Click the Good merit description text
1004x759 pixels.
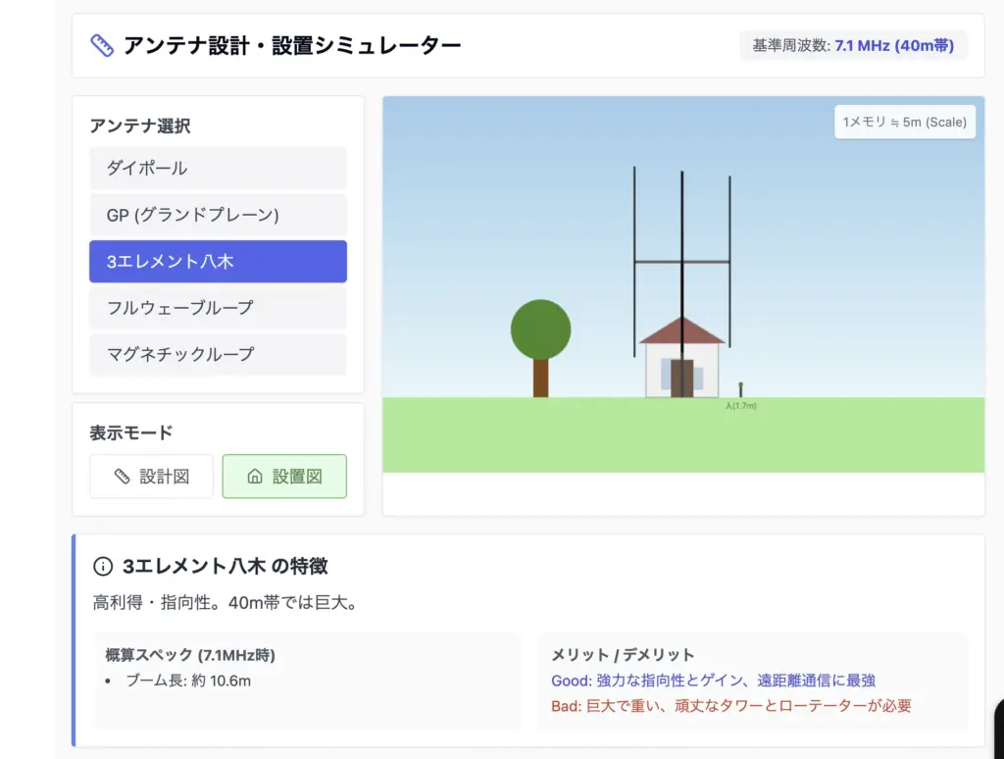click(x=713, y=681)
